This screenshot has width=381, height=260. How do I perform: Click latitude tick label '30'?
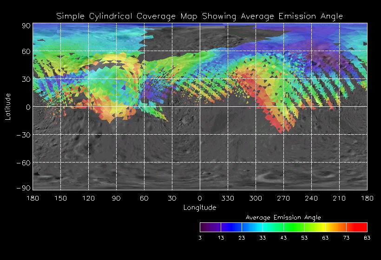point(26,79)
